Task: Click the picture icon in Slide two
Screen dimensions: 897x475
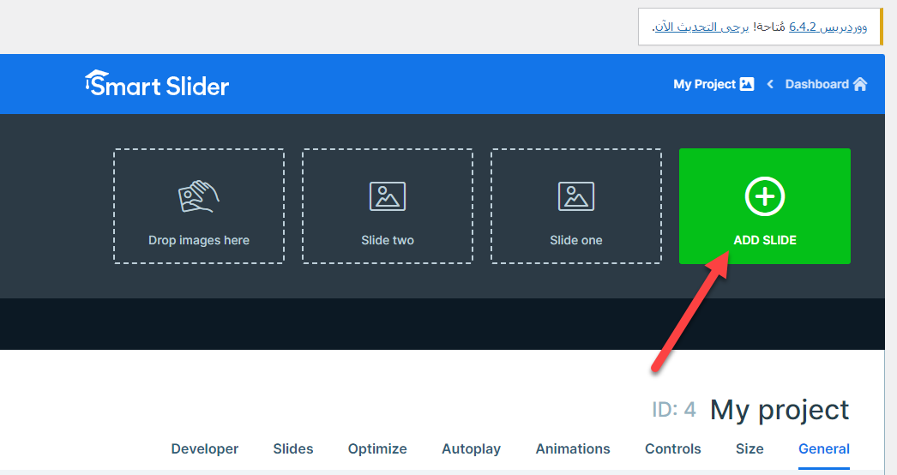Action: coord(387,196)
